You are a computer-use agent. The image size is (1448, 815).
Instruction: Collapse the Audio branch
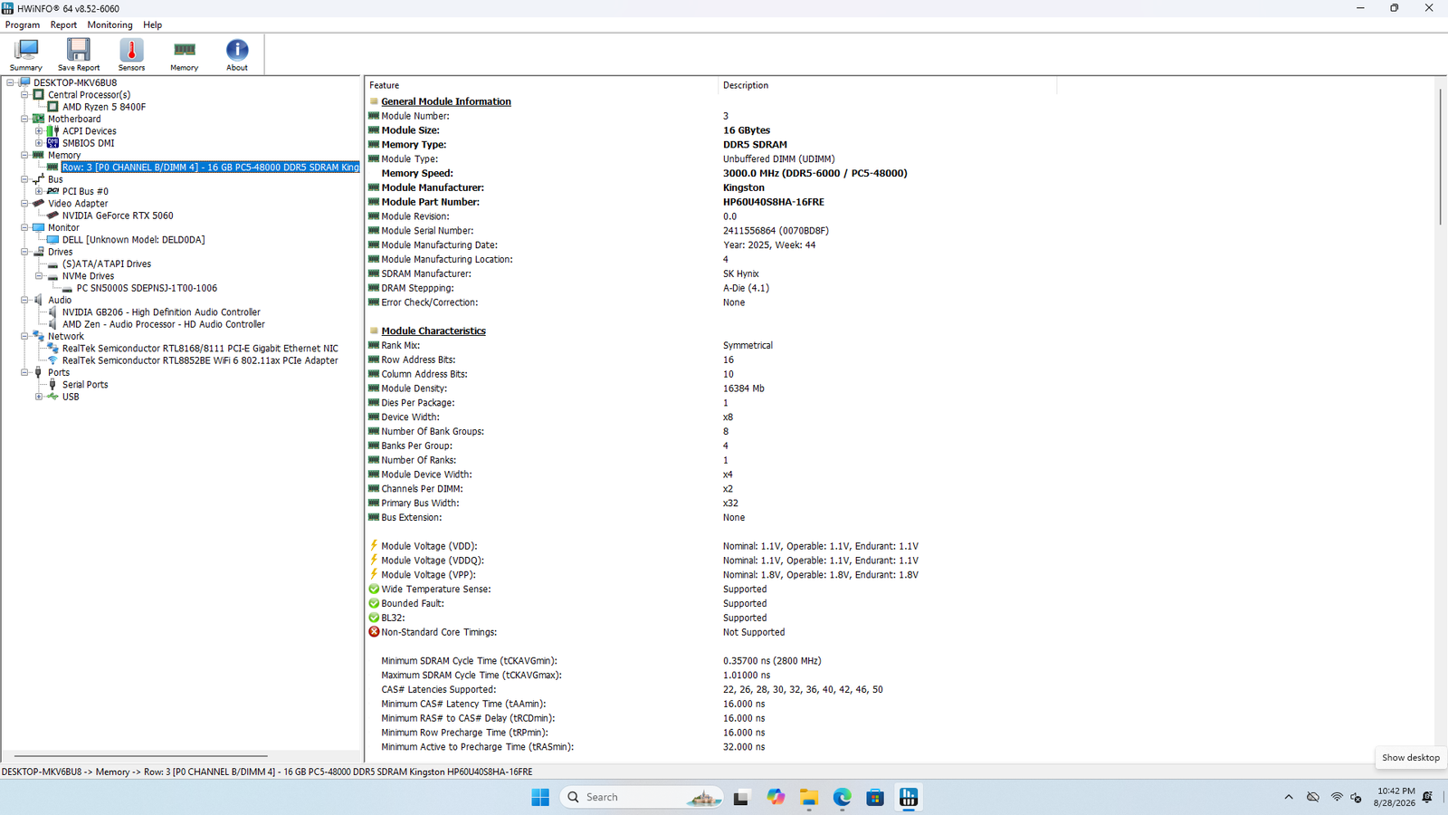click(x=25, y=300)
